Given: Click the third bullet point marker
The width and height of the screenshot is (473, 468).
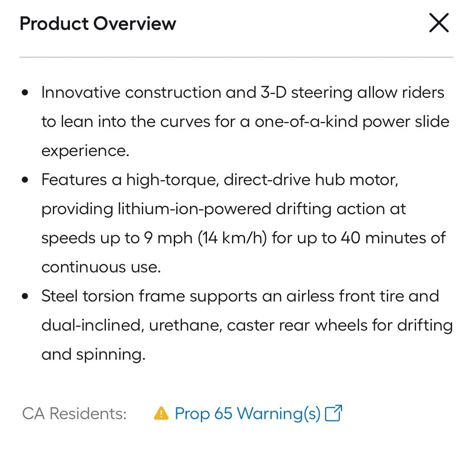Looking at the screenshot, I should point(25,297).
